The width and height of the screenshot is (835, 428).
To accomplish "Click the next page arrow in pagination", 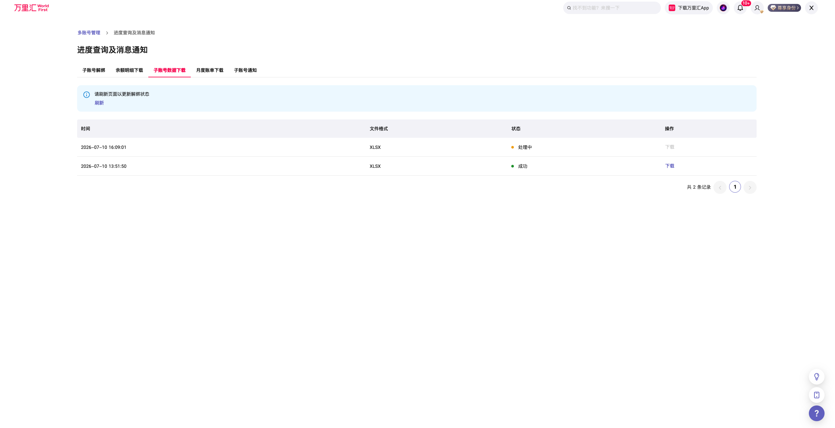I will coord(750,187).
